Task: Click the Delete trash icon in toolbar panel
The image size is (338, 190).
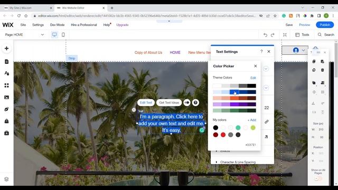Action: [323, 70]
